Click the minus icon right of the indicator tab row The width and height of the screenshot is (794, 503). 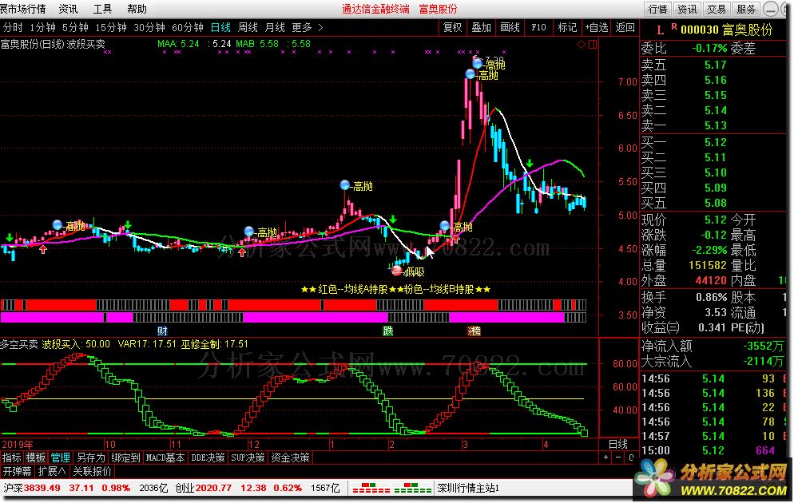click(x=618, y=457)
